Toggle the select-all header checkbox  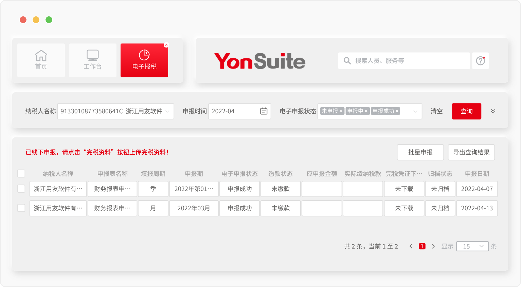click(21, 174)
